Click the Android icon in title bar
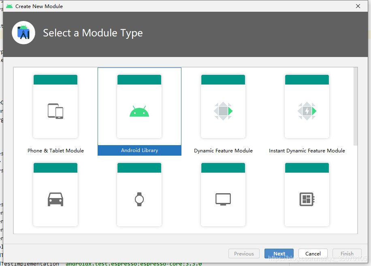The width and height of the screenshot is (371, 266). point(9,6)
